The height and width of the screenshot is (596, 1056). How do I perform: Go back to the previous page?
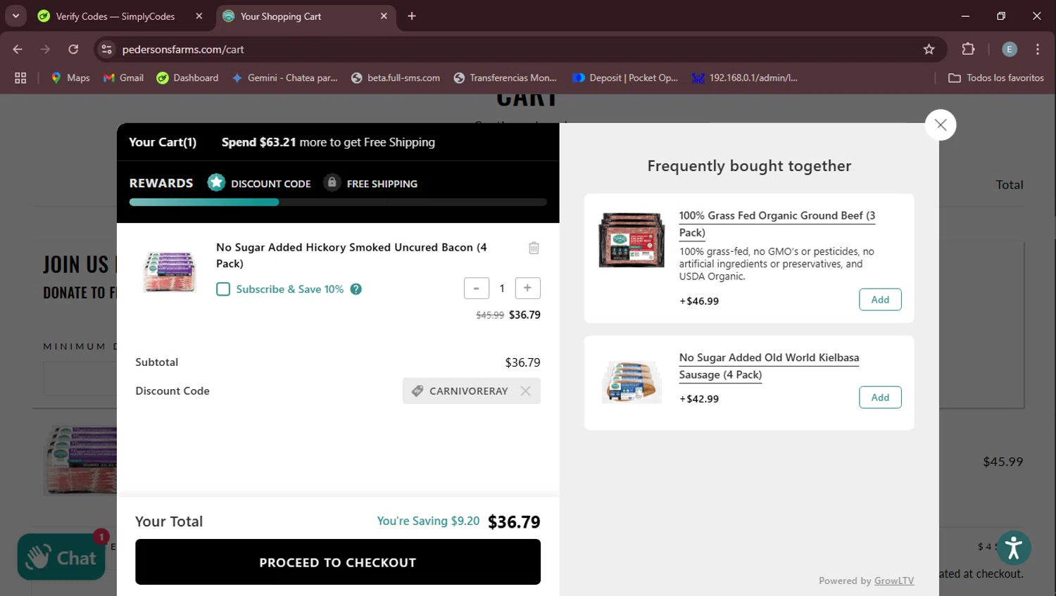[18, 49]
